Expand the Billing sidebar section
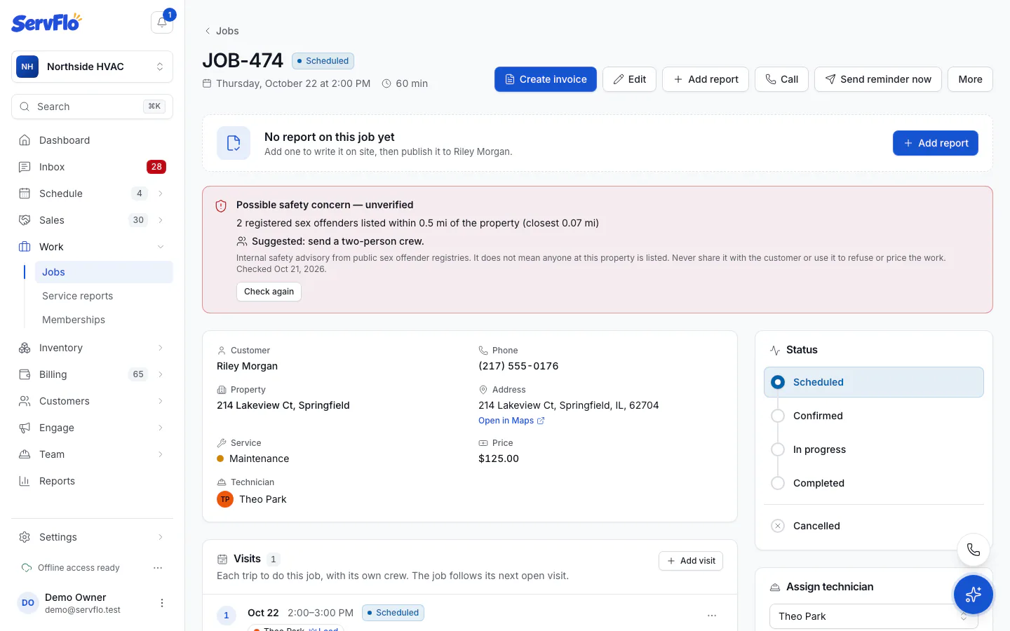The width and height of the screenshot is (1010, 631). pos(161,374)
